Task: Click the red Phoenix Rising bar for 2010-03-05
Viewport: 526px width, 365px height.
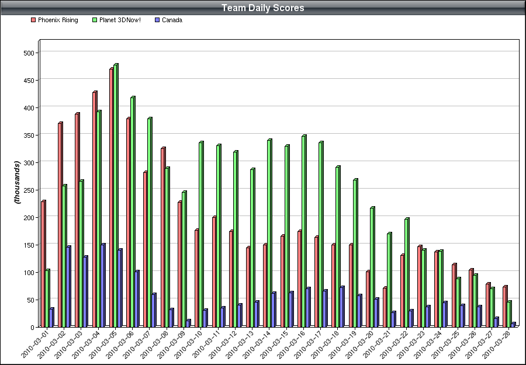Action: point(112,197)
